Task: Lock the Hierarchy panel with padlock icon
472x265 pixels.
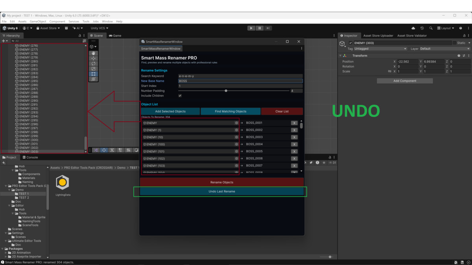Action: coord(80,36)
